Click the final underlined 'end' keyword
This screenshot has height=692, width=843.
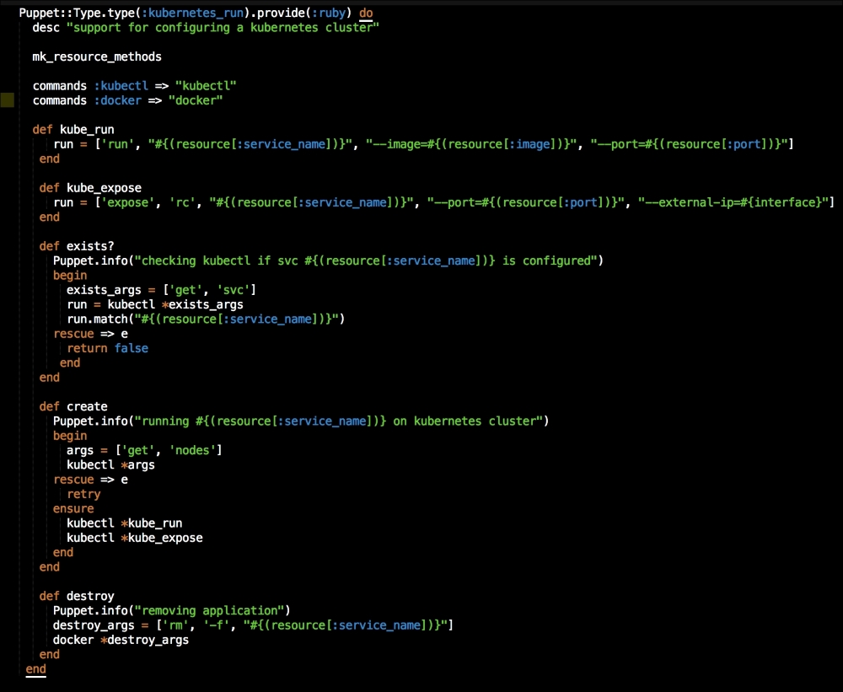click(x=36, y=669)
